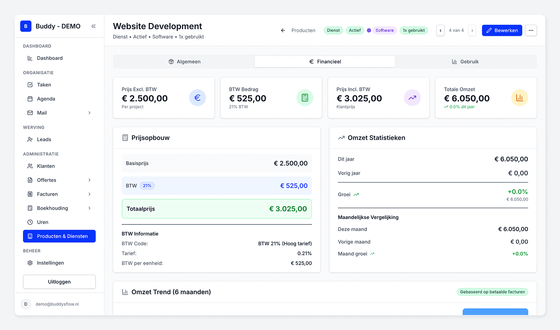Select the Leads icon under Werving
Screen dimensions: 560x330
[x=30, y=139]
